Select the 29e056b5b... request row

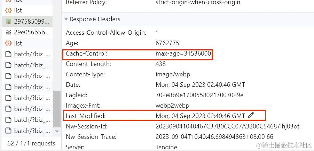(x=27, y=32)
